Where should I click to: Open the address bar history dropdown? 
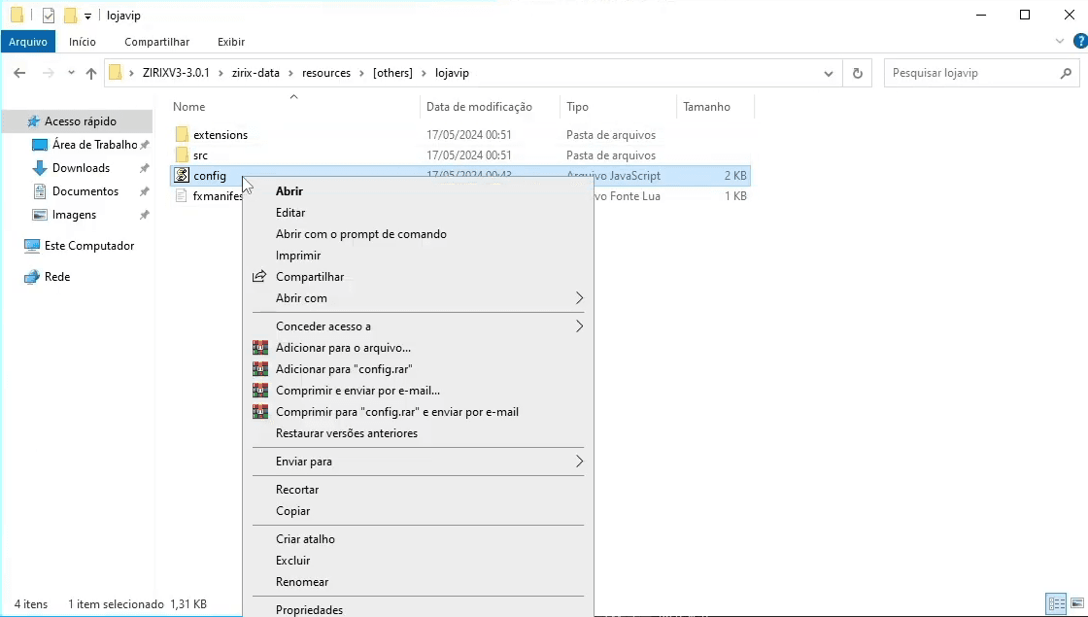[x=829, y=73]
